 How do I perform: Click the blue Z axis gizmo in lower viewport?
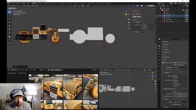coord(153,76)
